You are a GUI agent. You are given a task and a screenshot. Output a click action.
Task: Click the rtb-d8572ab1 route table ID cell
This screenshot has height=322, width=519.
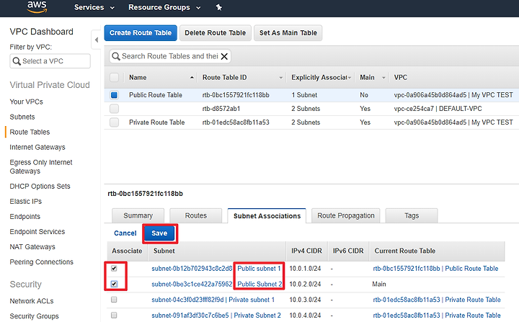point(221,109)
